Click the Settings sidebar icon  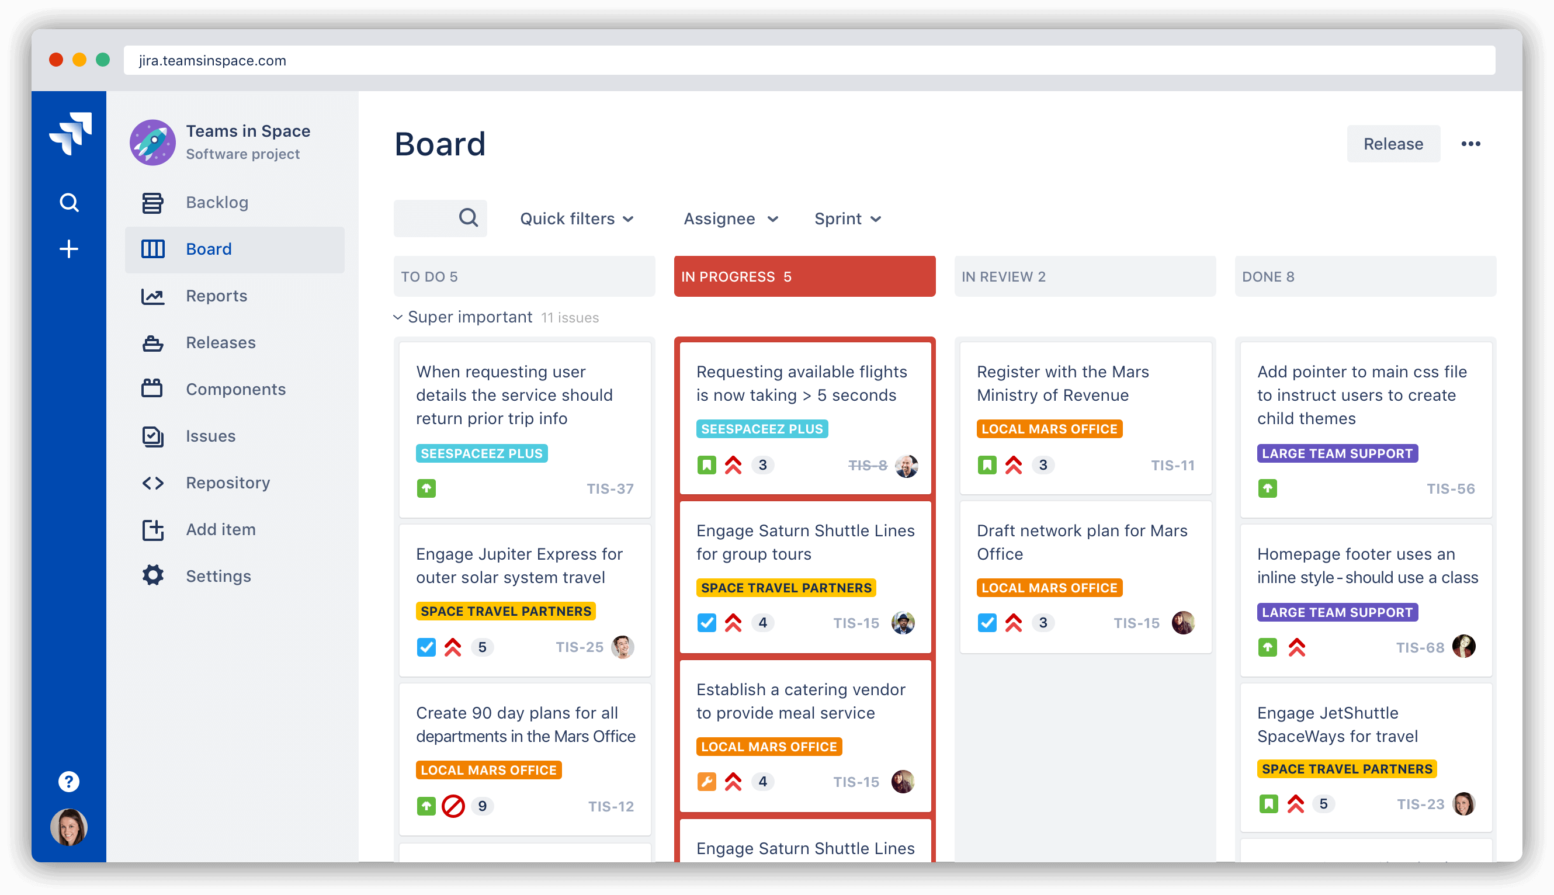pyautogui.click(x=155, y=575)
